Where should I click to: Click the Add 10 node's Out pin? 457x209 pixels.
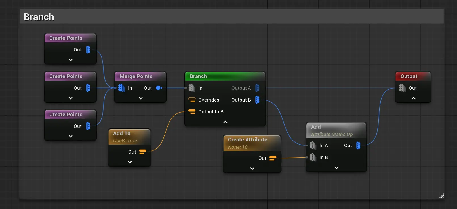(143, 152)
